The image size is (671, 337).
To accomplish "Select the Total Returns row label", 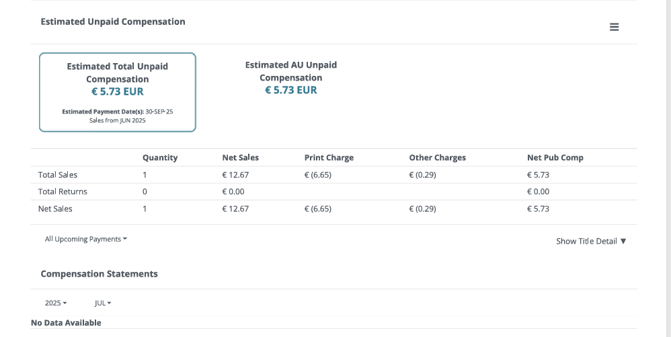I will (63, 192).
